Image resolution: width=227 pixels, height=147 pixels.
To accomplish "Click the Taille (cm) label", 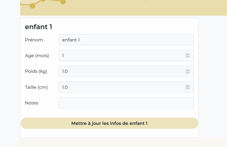I will pyautogui.click(x=36, y=87).
